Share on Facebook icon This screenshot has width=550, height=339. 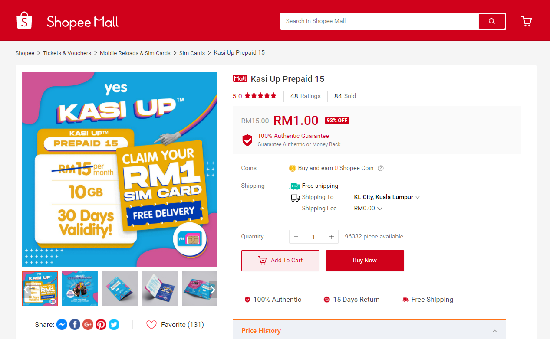75,324
